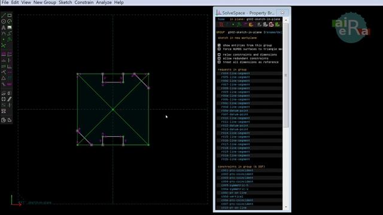The image size is (383, 215).
Task: Apply the Same orientation constraint tool
Action: (x=10, y=78)
